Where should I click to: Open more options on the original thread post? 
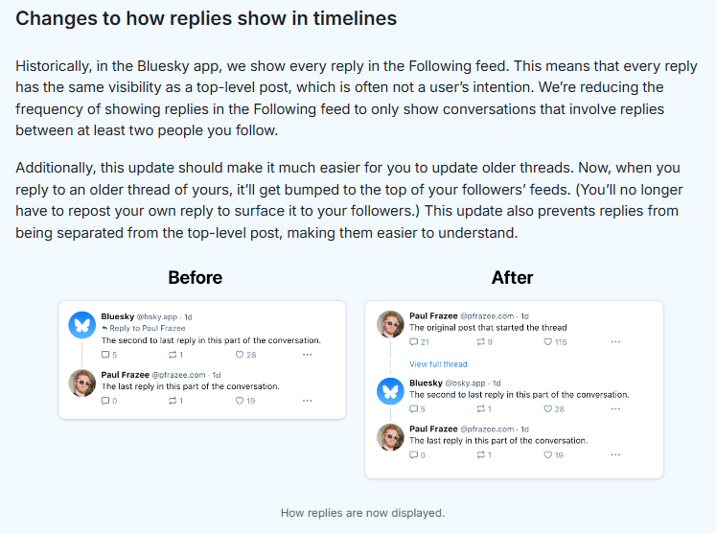click(615, 342)
